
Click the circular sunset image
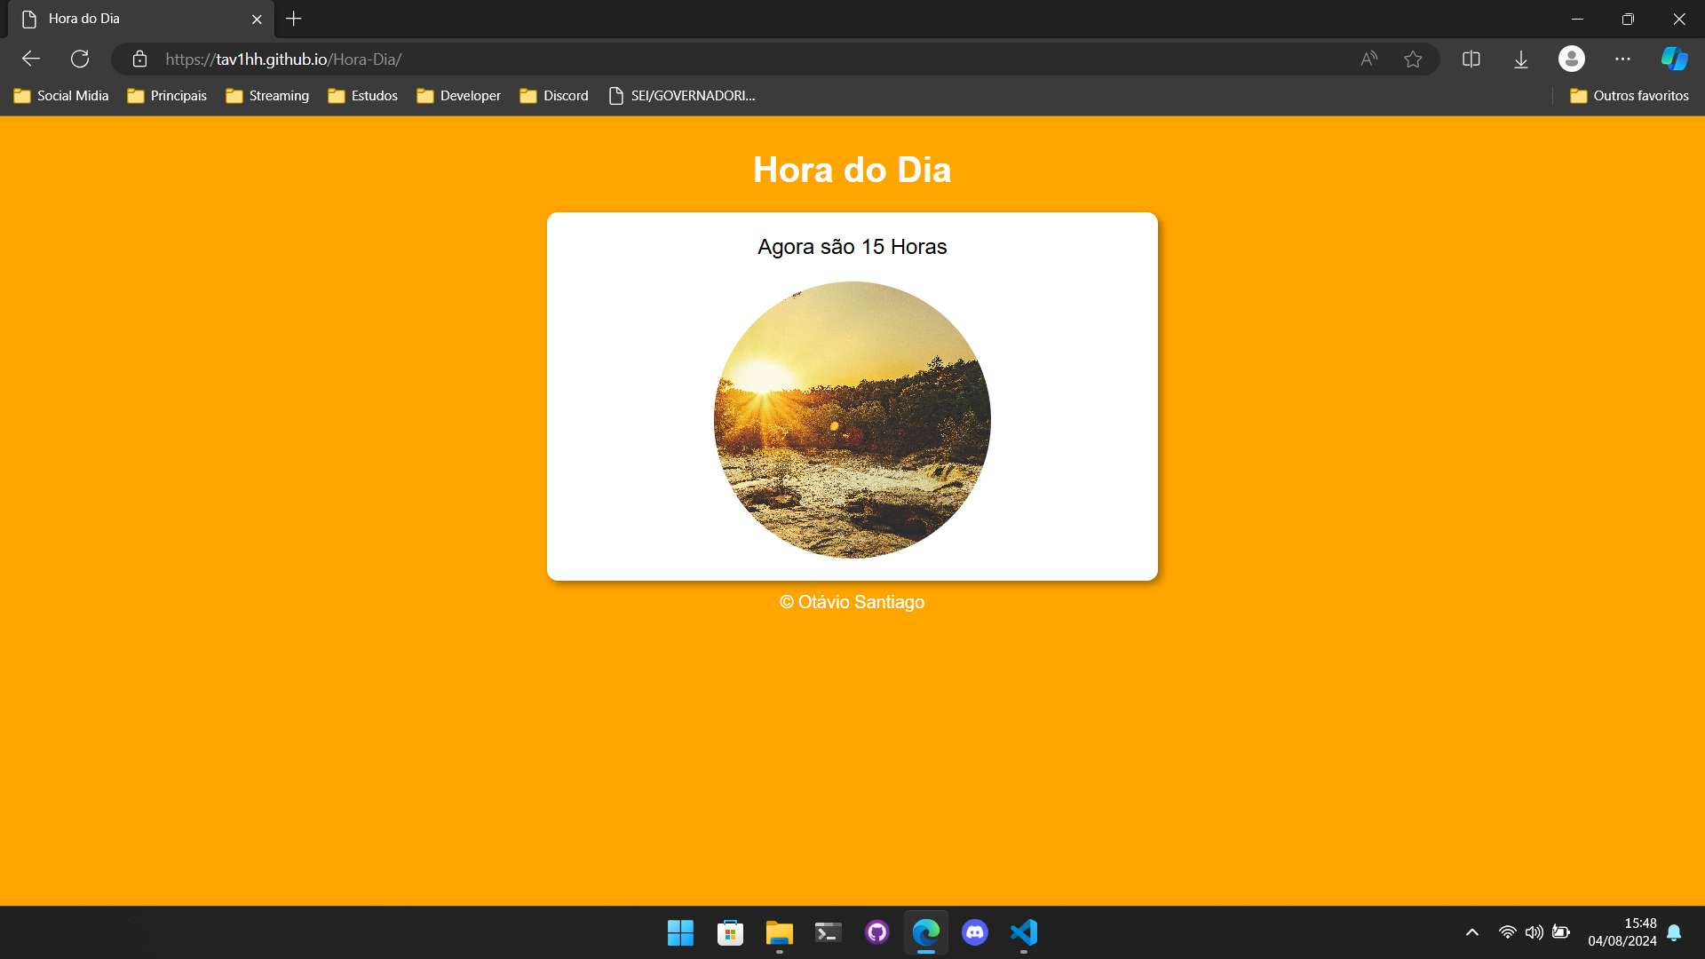(852, 420)
